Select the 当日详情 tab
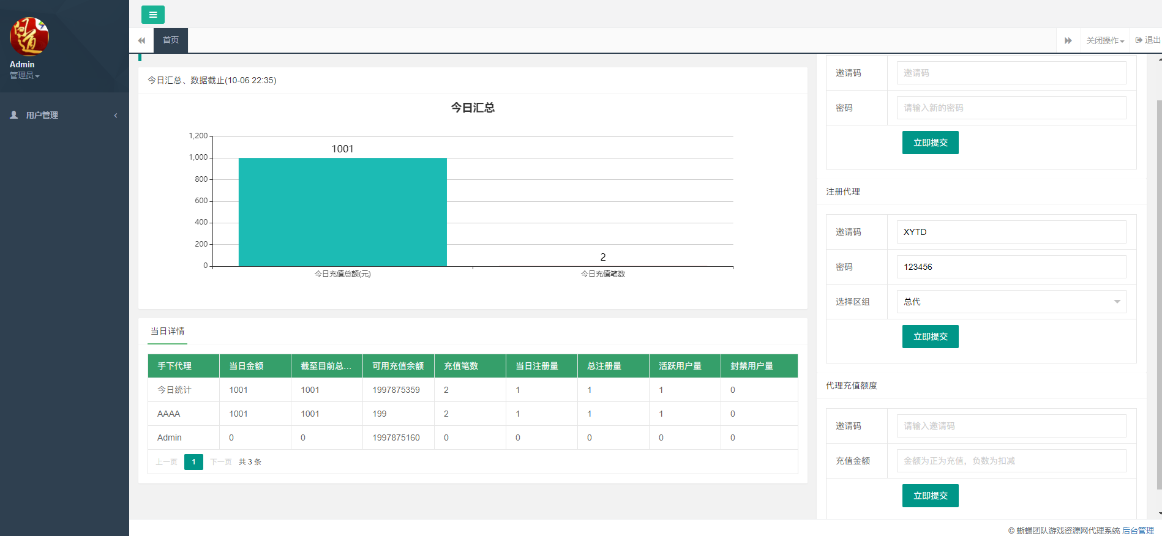1162x536 pixels. (167, 331)
